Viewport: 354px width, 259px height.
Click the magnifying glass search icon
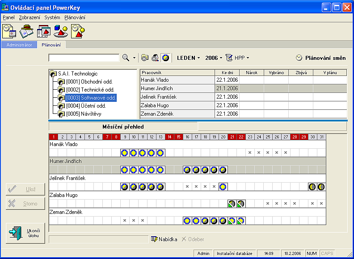pyautogui.click(x=126, y=58)
